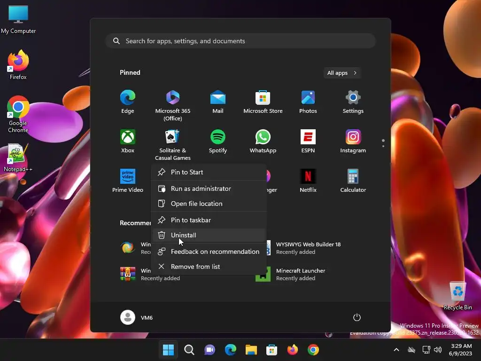Open taskbar Search magnifier

pyautogui.click(x=189, y=350)
